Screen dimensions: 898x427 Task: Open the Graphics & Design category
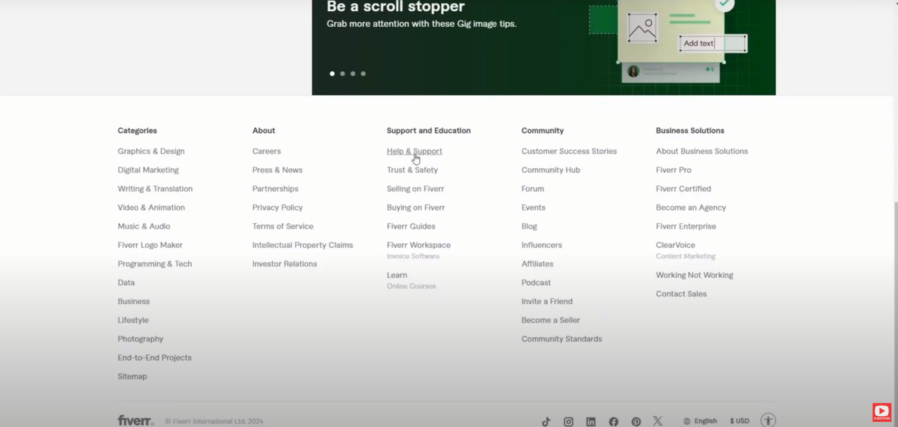[x=151, y=151]
